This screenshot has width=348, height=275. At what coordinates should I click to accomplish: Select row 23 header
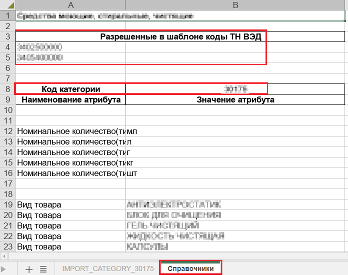pos(8,247)
